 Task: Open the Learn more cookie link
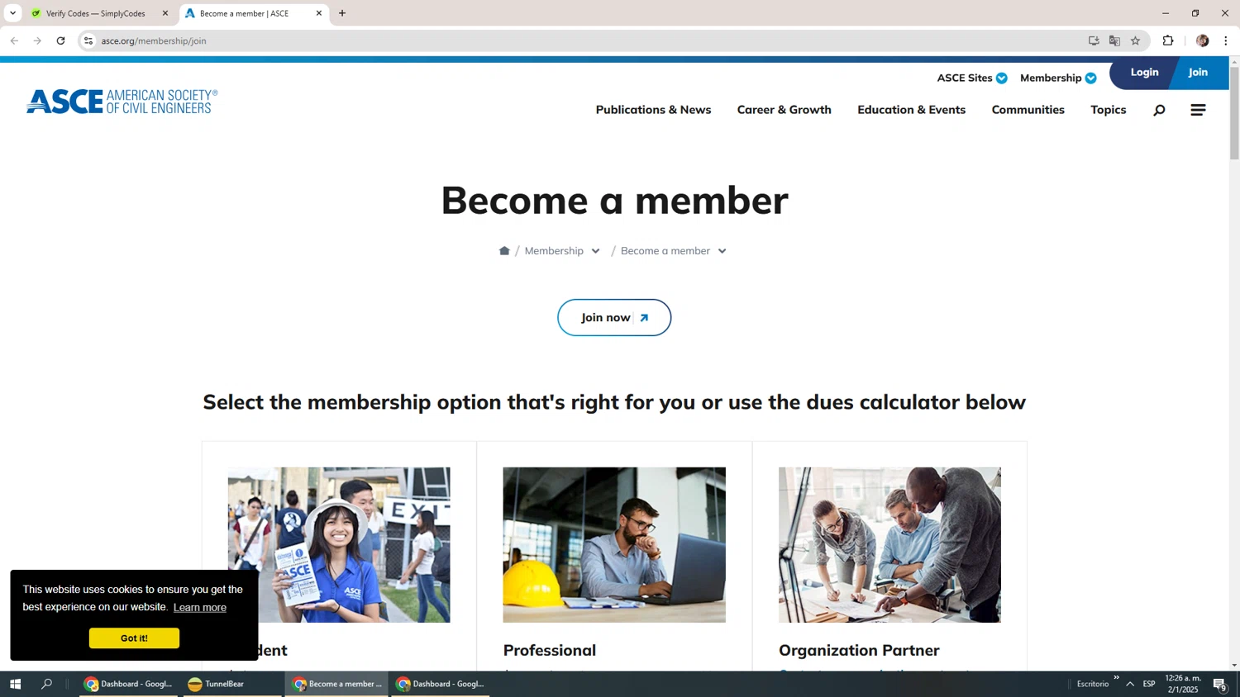click(200, 608)
